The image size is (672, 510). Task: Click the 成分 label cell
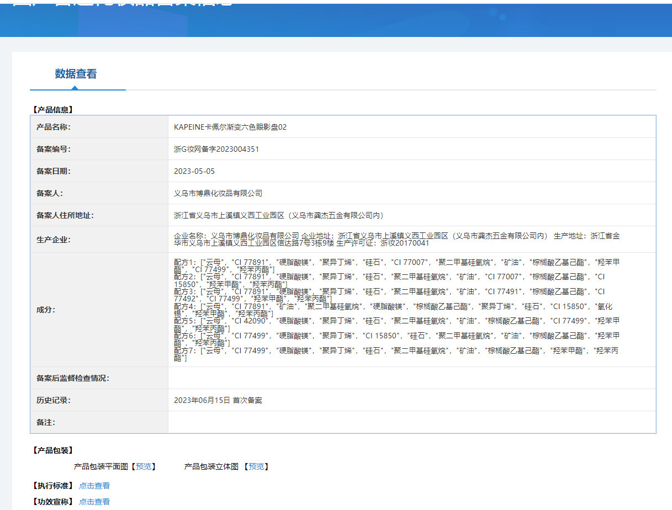pos(99,310)
